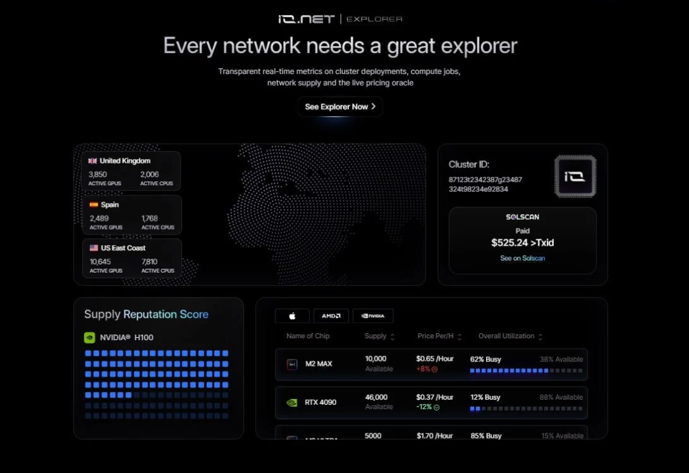The height and width of the screenshot is (473, 689).
Task: Click the M2 MAX chip icon
Action: click(x=292, y=364)
